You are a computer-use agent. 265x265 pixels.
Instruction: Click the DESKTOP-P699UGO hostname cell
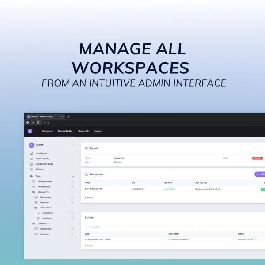coord(178,239)
